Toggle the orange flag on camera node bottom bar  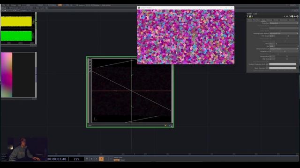[x=165, y=126]
